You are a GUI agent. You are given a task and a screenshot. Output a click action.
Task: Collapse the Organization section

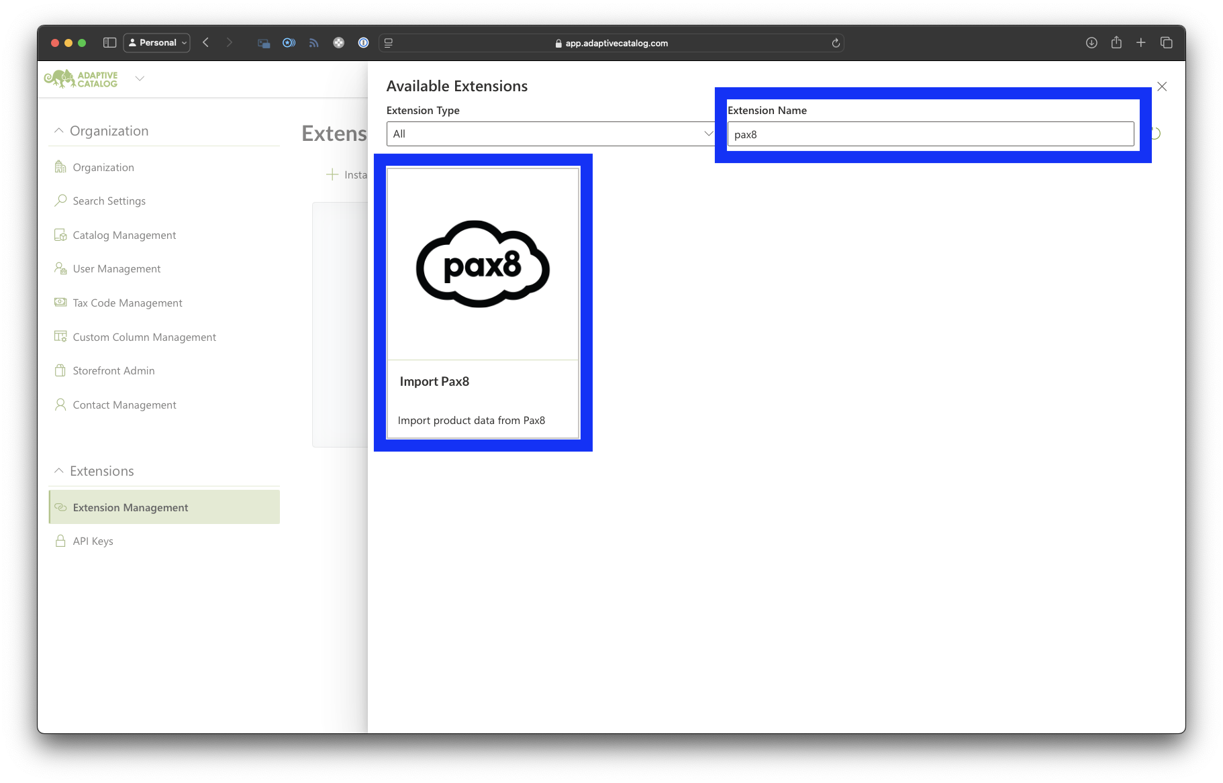click(58, 131)
